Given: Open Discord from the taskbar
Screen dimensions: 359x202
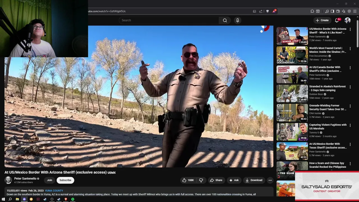Looking at the screenshot, I should click(x=24, y=199).
